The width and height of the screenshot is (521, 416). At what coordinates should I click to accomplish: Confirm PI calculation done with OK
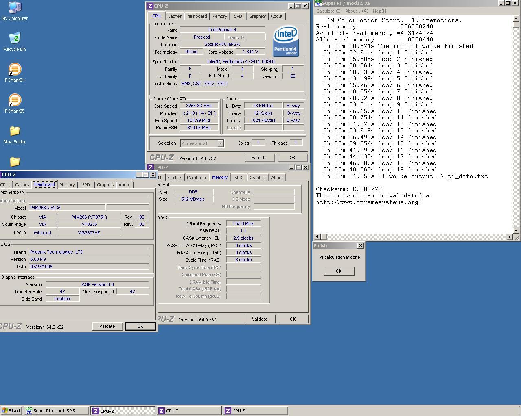(339, 271)
